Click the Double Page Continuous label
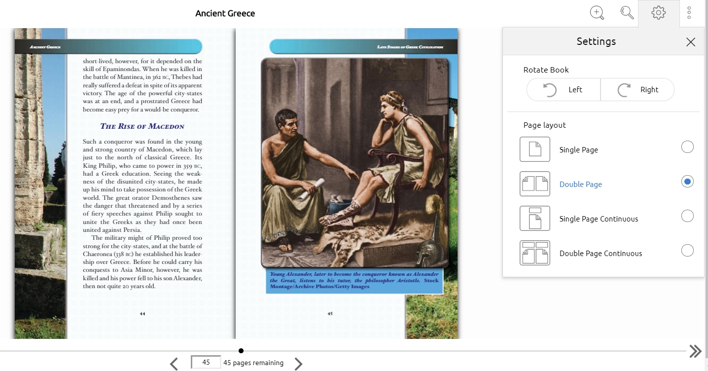Screen dimensions: 708x371 click(601, 254)
